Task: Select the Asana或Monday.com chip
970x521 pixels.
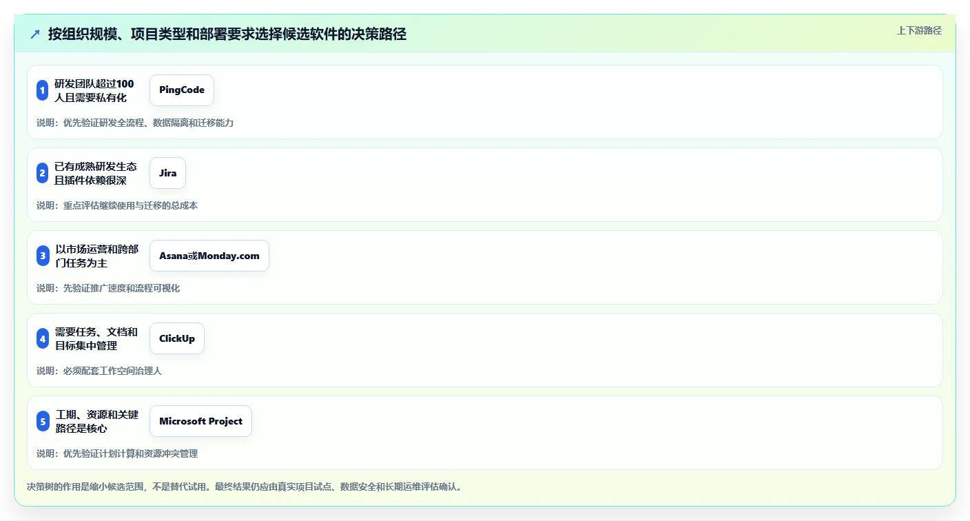Action: (209, 256)
